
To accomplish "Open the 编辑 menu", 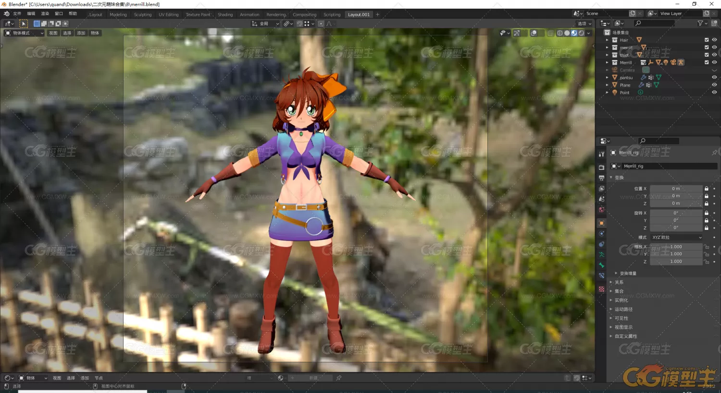I will (x=31, y=14).
